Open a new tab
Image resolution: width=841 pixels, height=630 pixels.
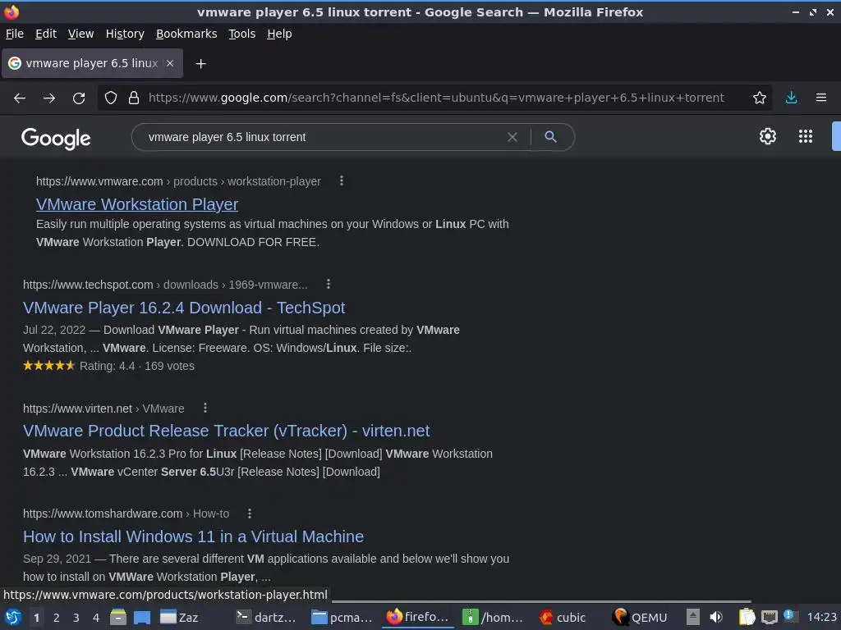200,64
